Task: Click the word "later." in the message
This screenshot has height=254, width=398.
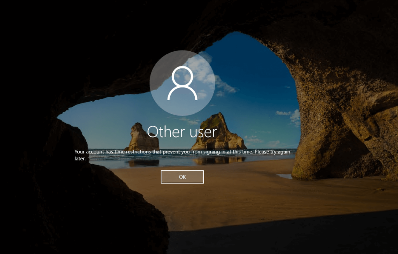Action: click(x=80, y=158)
